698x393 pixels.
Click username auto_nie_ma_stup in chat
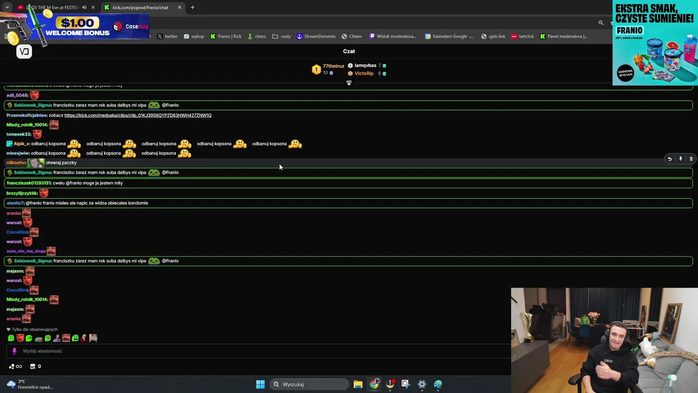pyautogui.click(x=26, y=251)
